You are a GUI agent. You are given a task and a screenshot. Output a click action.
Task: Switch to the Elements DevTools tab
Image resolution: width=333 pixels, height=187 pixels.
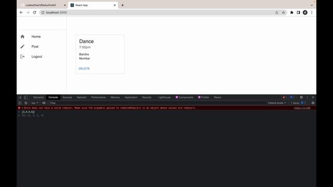pos(39,97)
